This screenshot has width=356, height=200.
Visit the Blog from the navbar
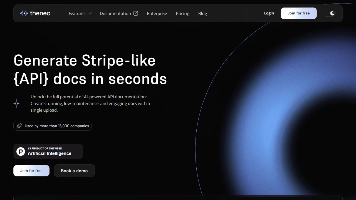coord(202,13)
